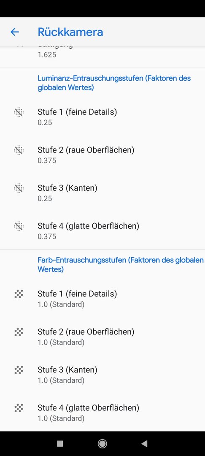The height and width of the screenshot is (456, 205).
Task: Tap the back arrow beside Rückkamera
Action: 14,32
